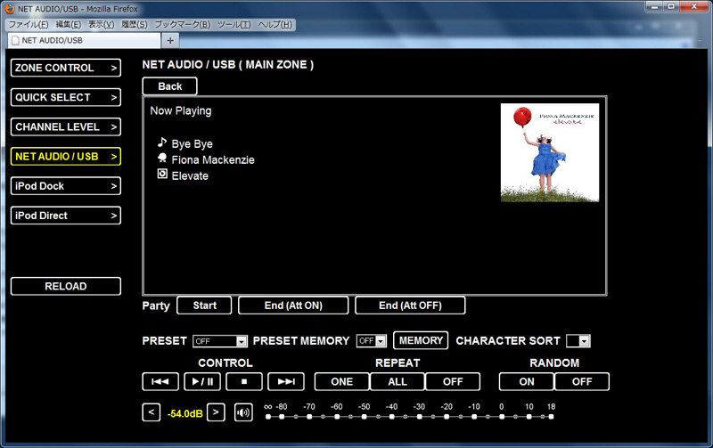The image size is (713, 448).
Task: Decrease volume with the left arrow
Action: point(151,412)
